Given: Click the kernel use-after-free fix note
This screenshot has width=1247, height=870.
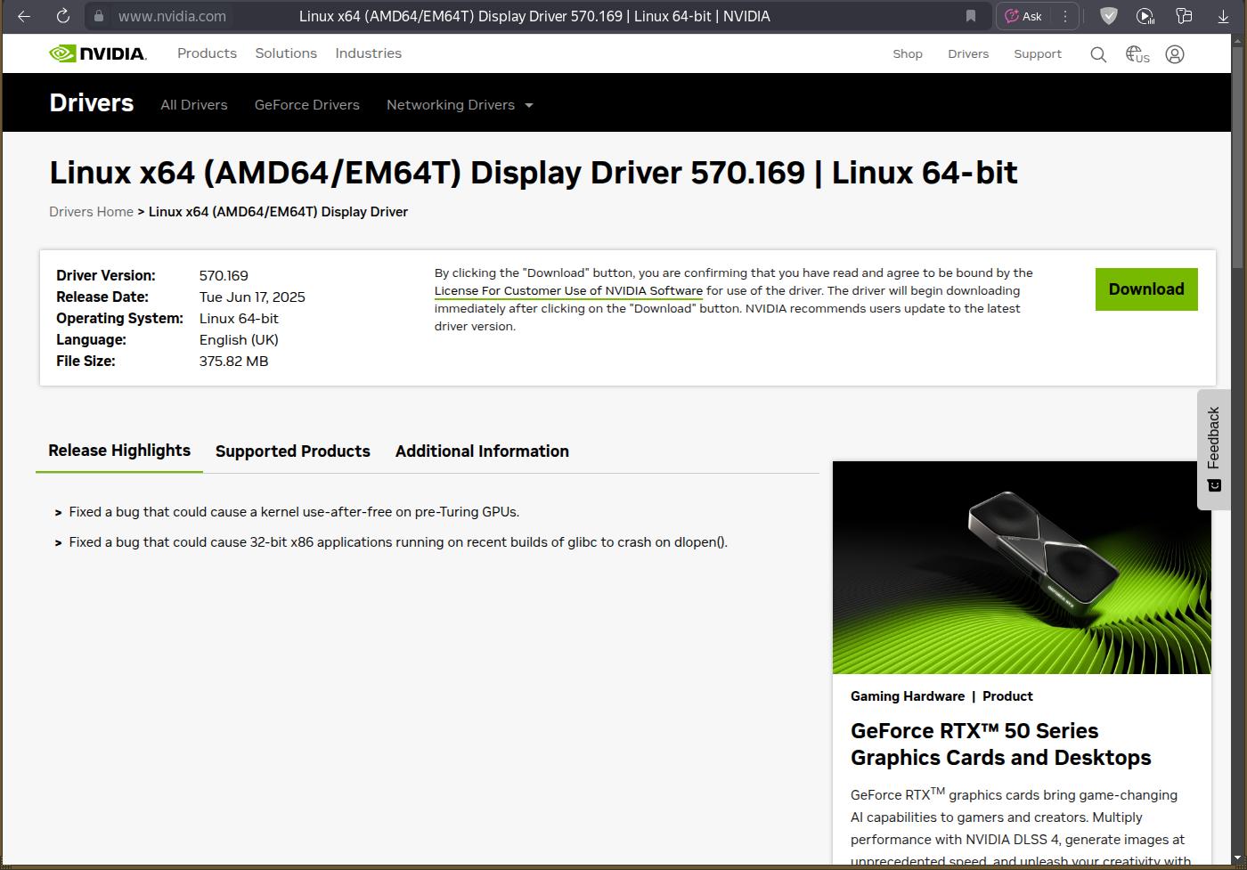Looking at the screenshot, I should 294,512.
